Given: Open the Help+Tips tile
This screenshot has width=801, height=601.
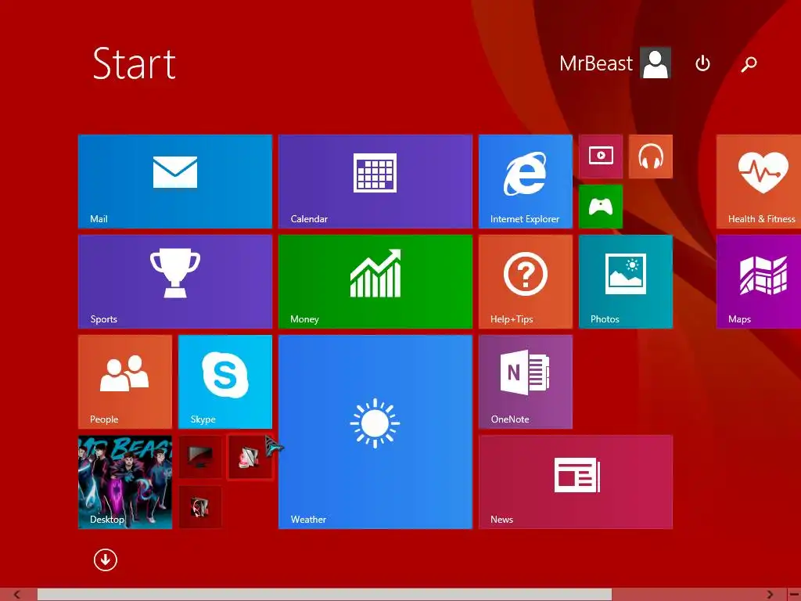Looking at the screenshot, I should (526, 282).
